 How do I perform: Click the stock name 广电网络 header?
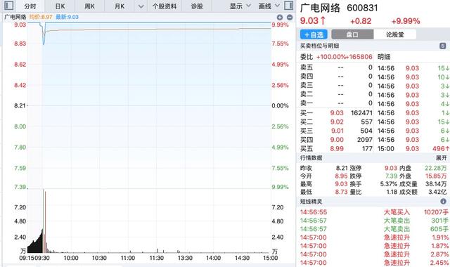pos(320,8)
